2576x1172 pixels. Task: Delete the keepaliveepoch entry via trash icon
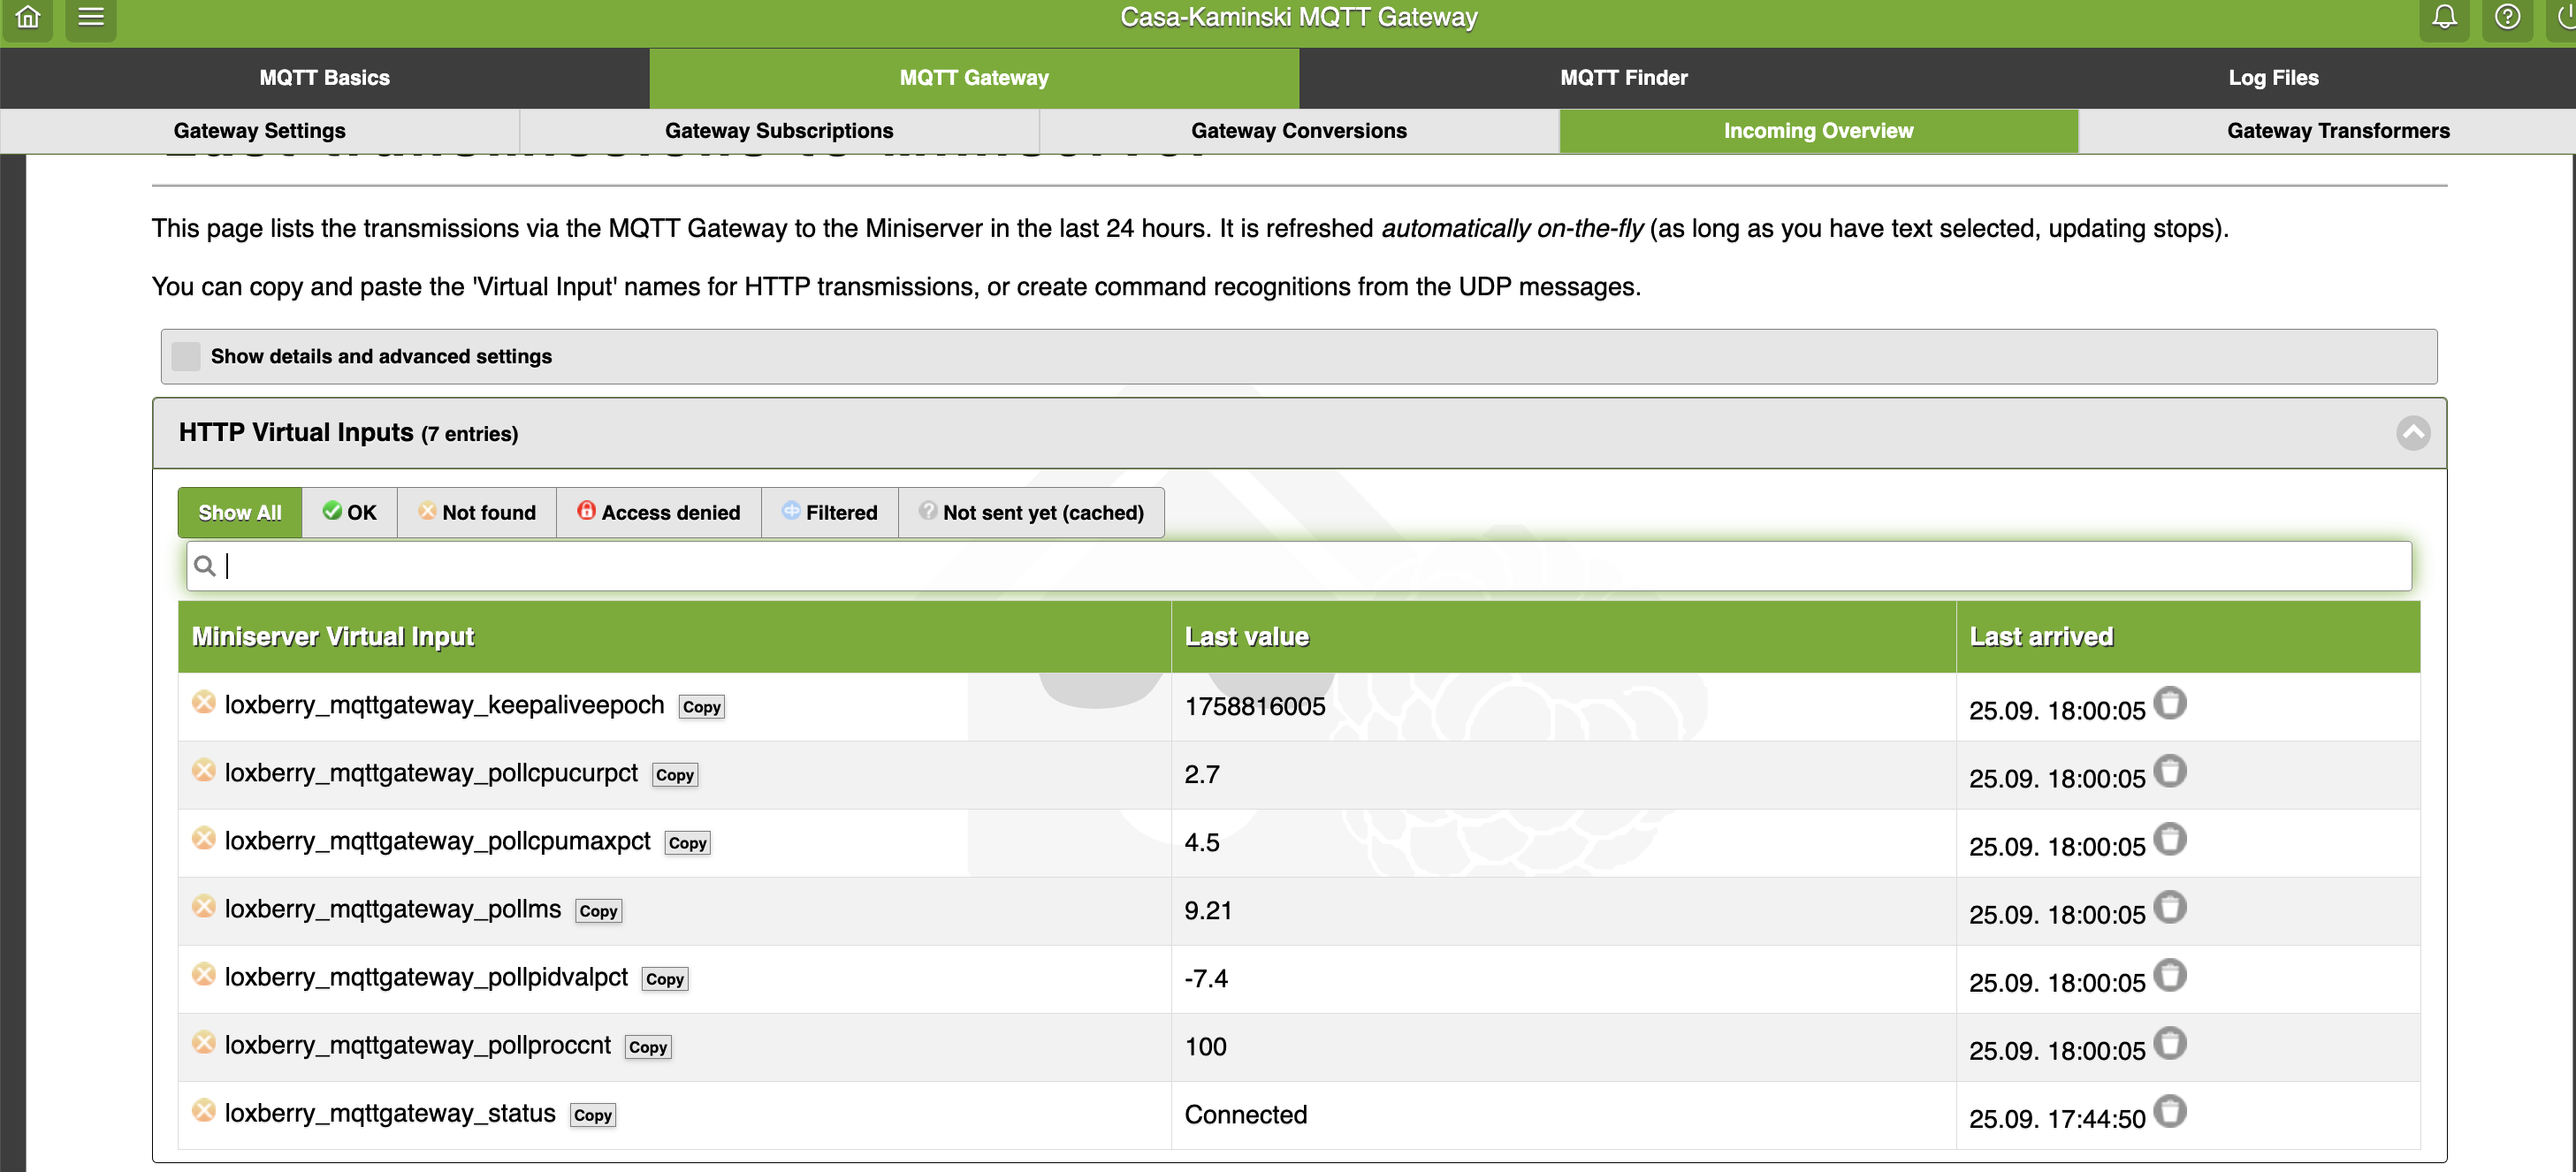tap(2169, 703)
